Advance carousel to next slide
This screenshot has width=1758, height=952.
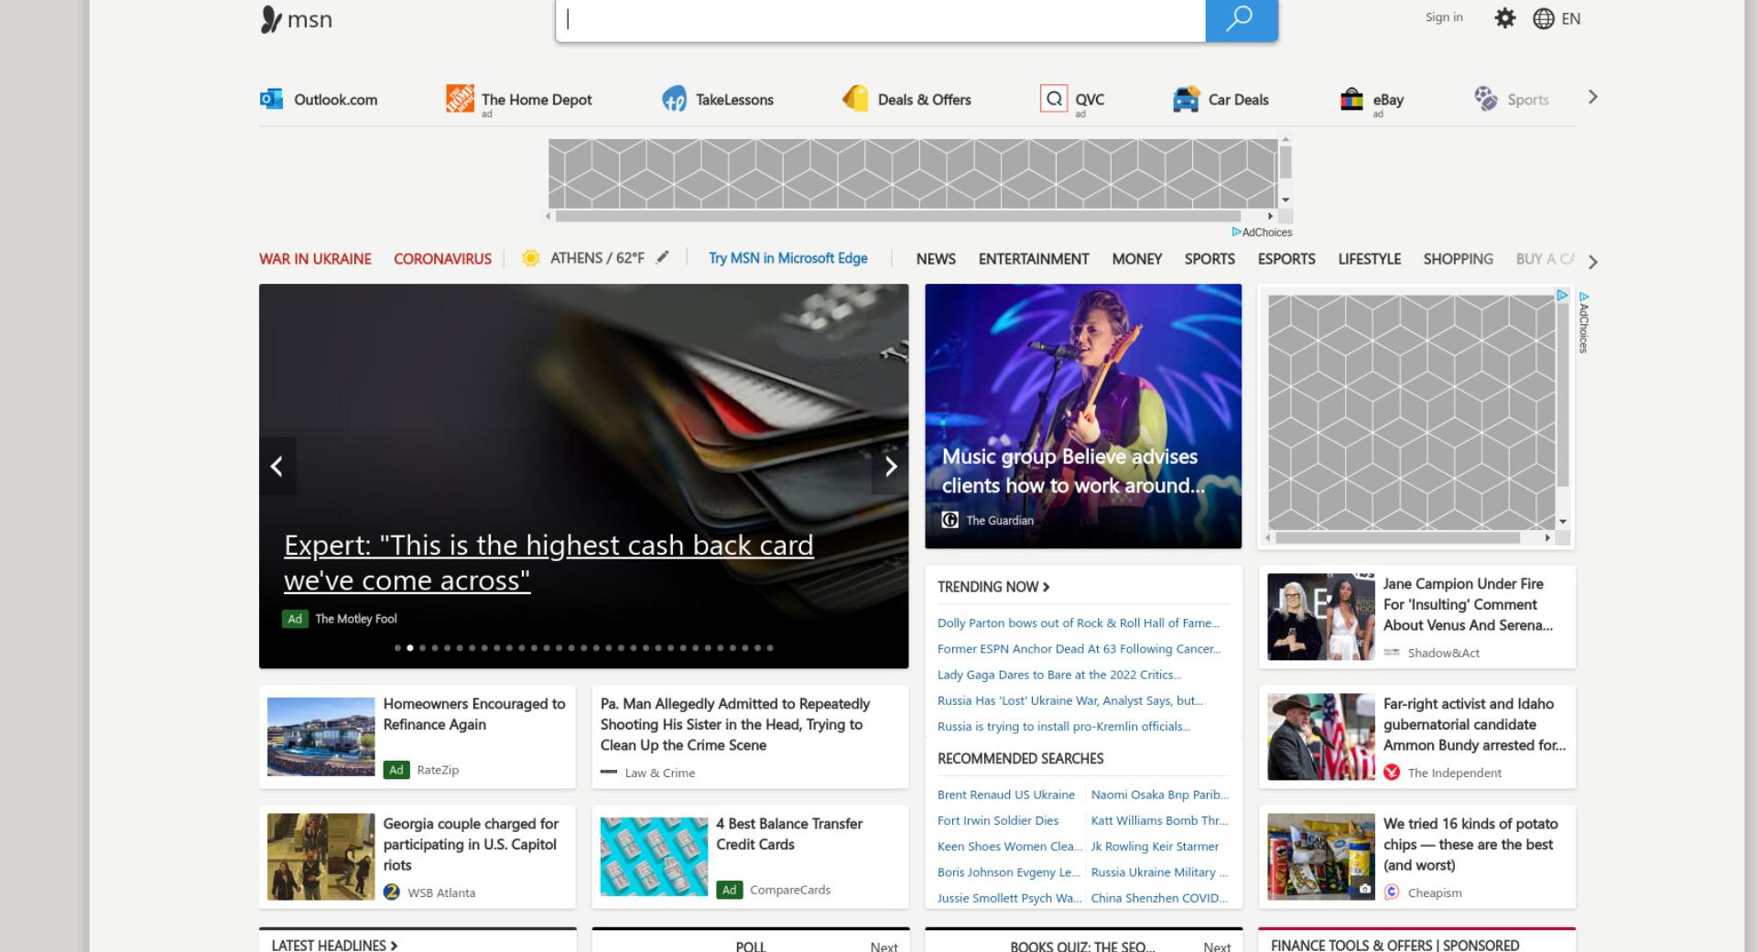point(890,466)
